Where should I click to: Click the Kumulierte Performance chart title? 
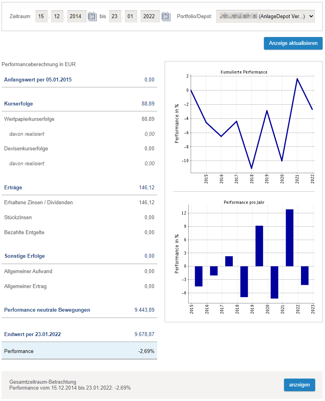[244, 72]
